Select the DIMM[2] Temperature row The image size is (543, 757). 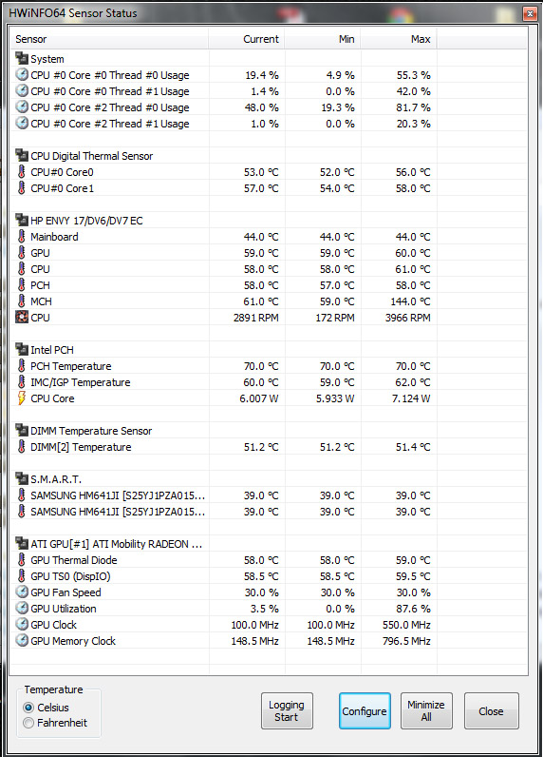click(269, 447)
